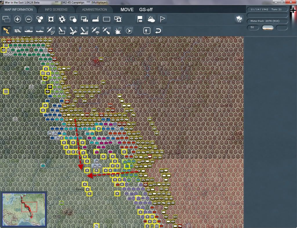This screenshot has height=228, width=297.
Task: Select the F10 air transfer mode icon
Action: [106, 30]
